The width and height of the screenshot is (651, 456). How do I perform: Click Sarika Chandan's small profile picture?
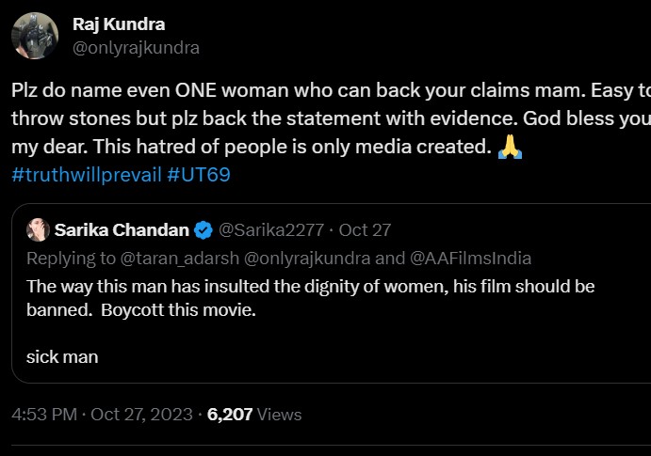pos(38,229)
